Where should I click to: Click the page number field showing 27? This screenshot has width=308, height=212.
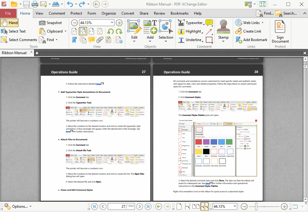click(x=121, y=207)
